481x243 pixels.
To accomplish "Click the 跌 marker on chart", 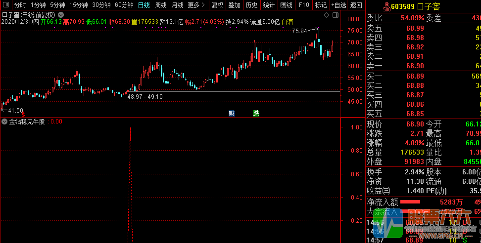I will tap(256, 113).
